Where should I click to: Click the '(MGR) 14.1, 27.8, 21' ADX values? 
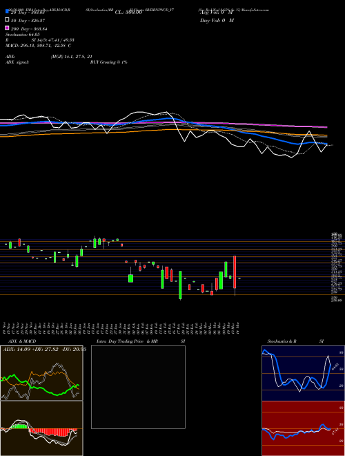pyautogui.click(x=72, y=57)
